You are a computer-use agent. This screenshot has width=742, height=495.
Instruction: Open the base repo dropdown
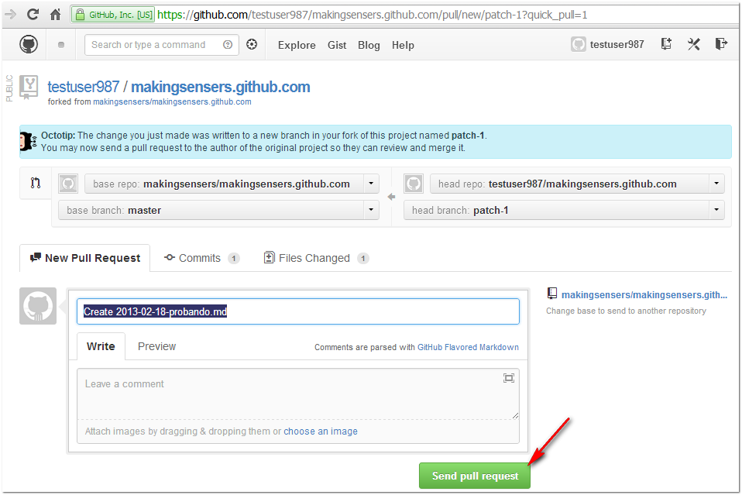[x=232, y=184]
